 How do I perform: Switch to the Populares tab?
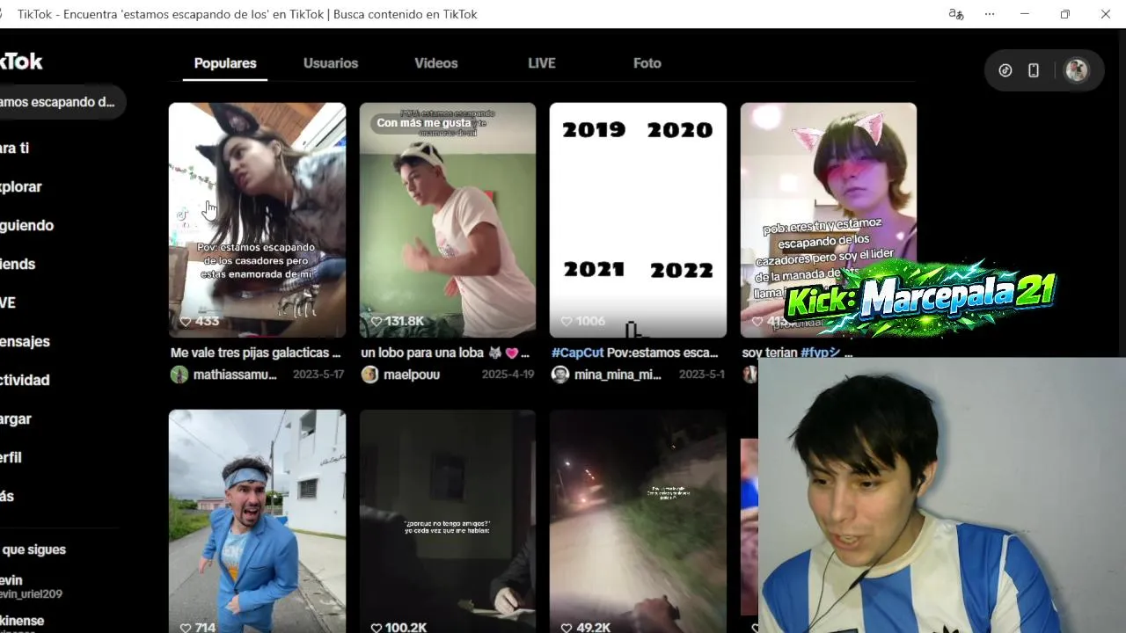[x=225, y=63]
